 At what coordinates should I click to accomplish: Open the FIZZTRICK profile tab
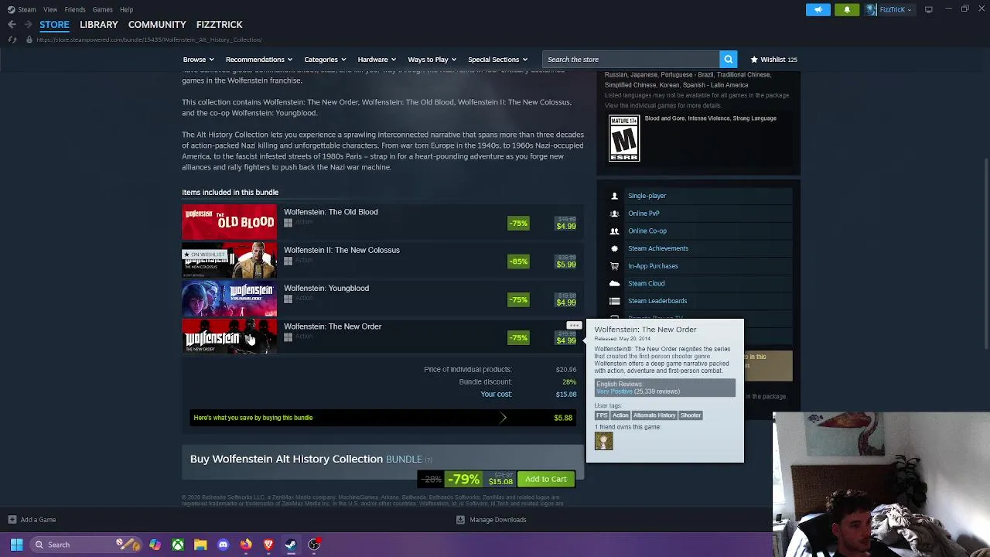[219, 25]
